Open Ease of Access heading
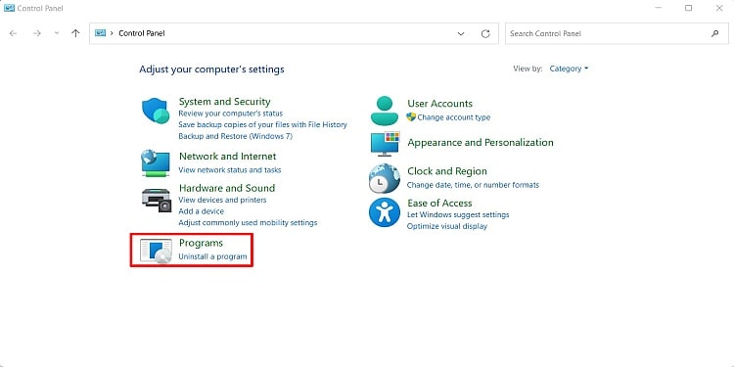This screenshot has height=367, width=734. (x=439, y=204)
